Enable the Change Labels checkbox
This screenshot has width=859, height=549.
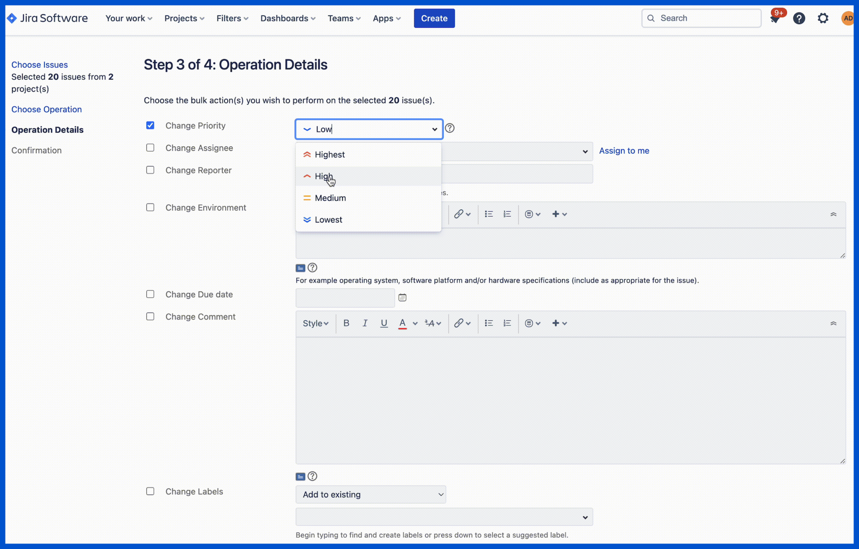150,491
